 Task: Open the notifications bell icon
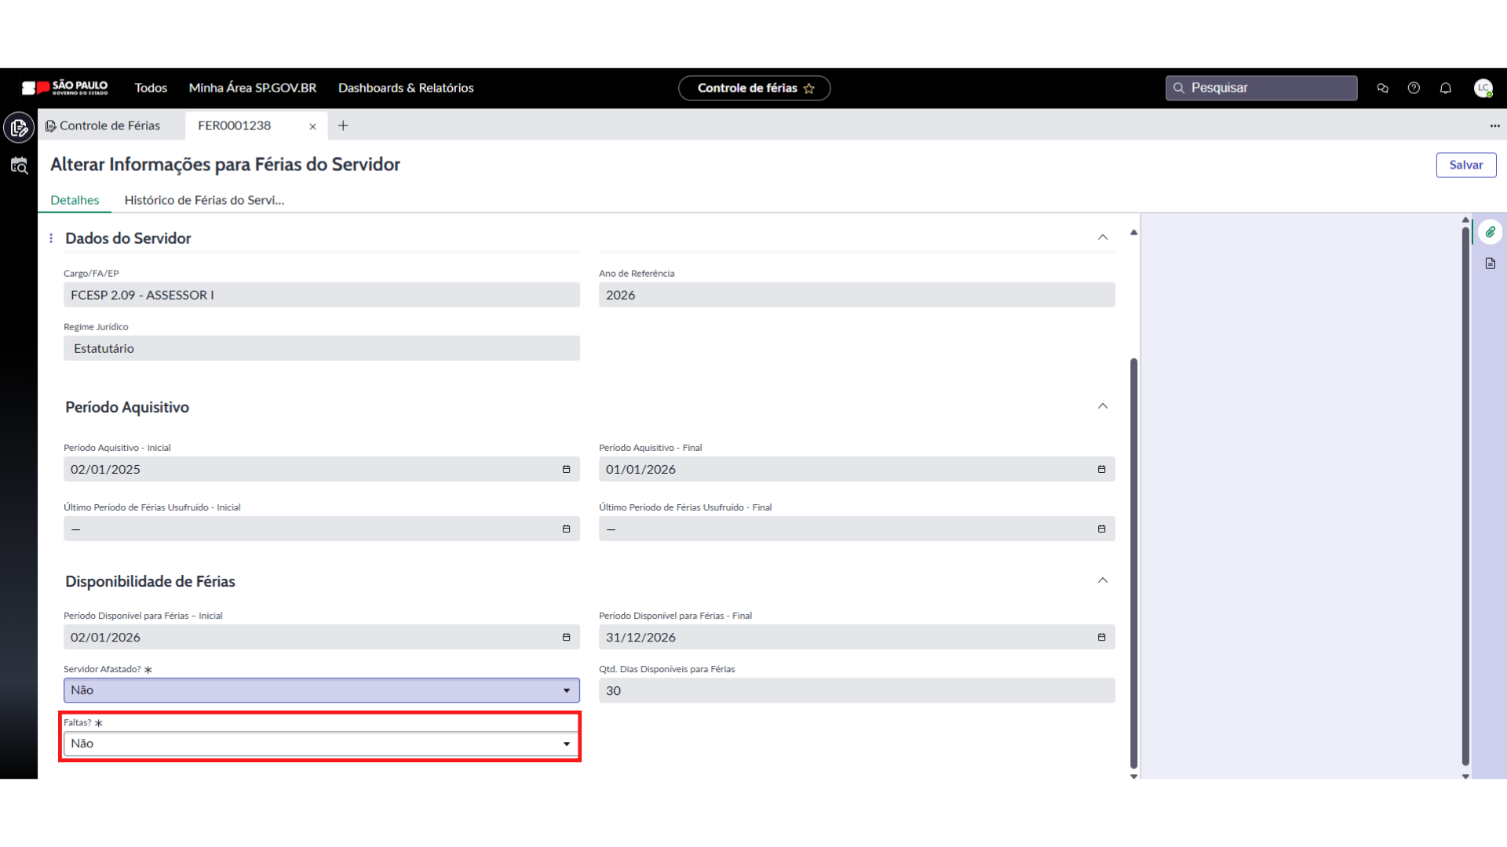point(1445,88)
